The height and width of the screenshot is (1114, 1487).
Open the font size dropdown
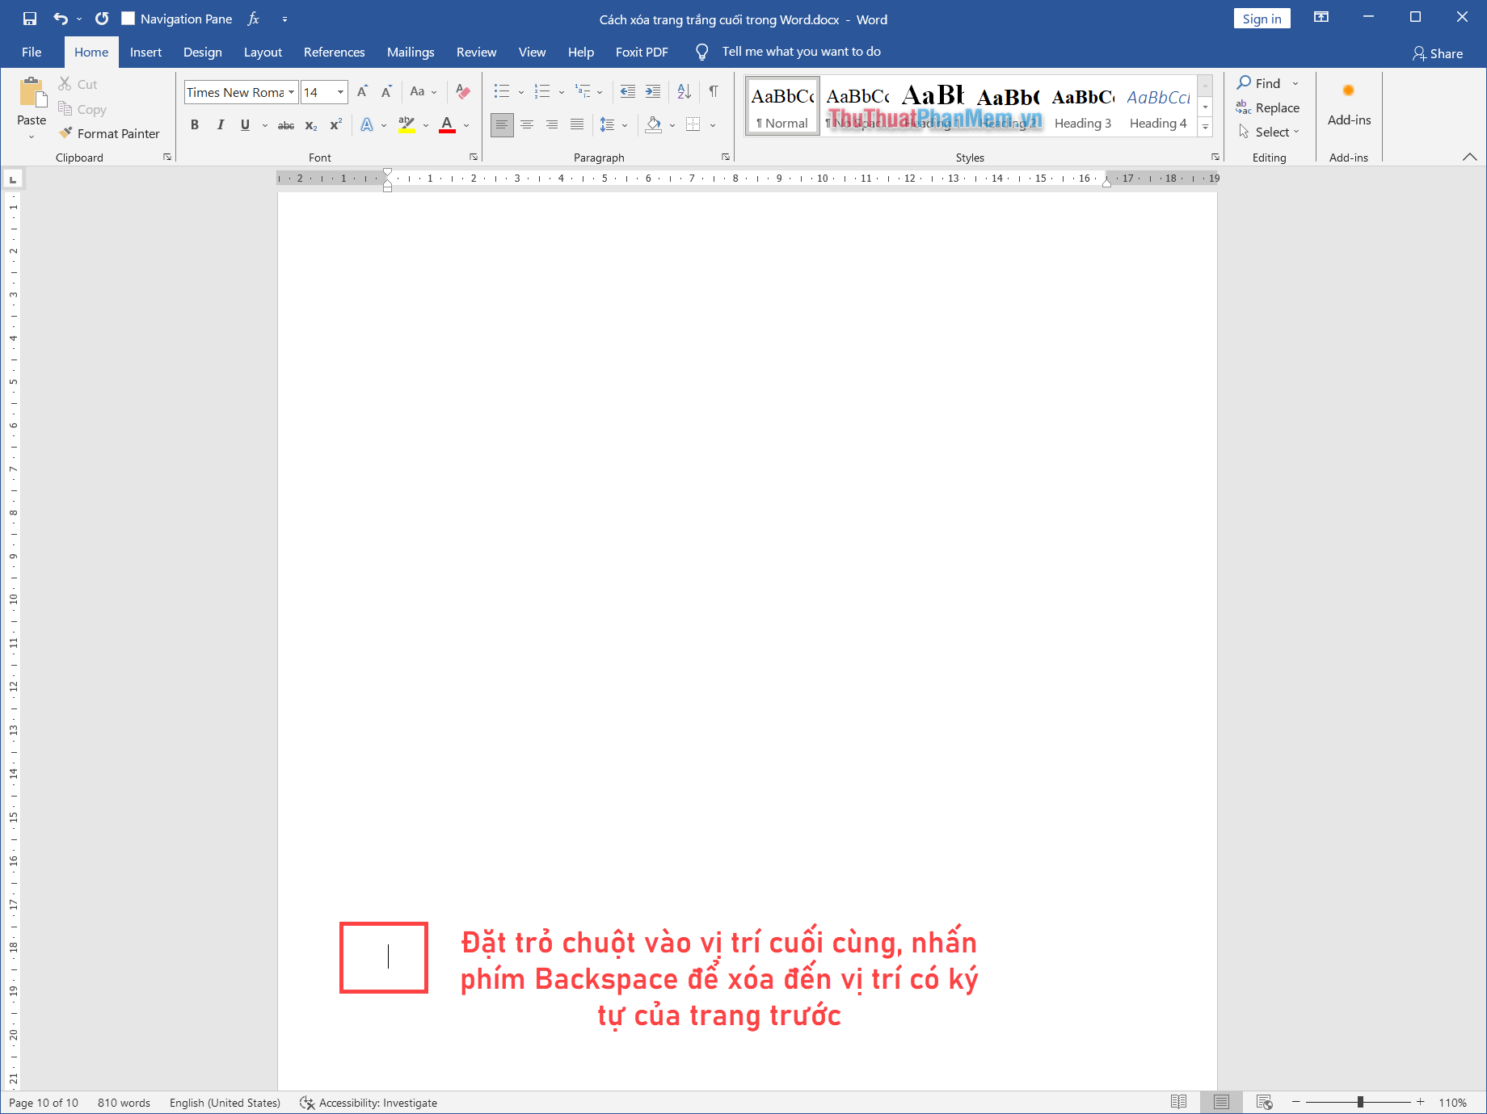tap(340, 91)
